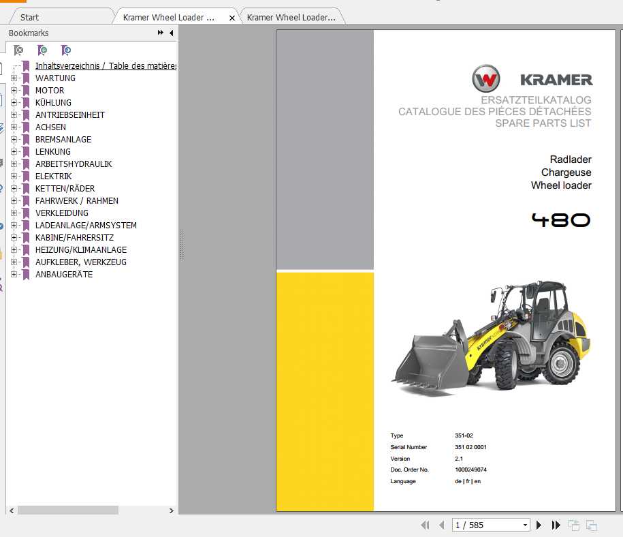Select the KÜHLUNG bookmark label
The width and height of the screenshot is (623, 537).
pos(53,103)
